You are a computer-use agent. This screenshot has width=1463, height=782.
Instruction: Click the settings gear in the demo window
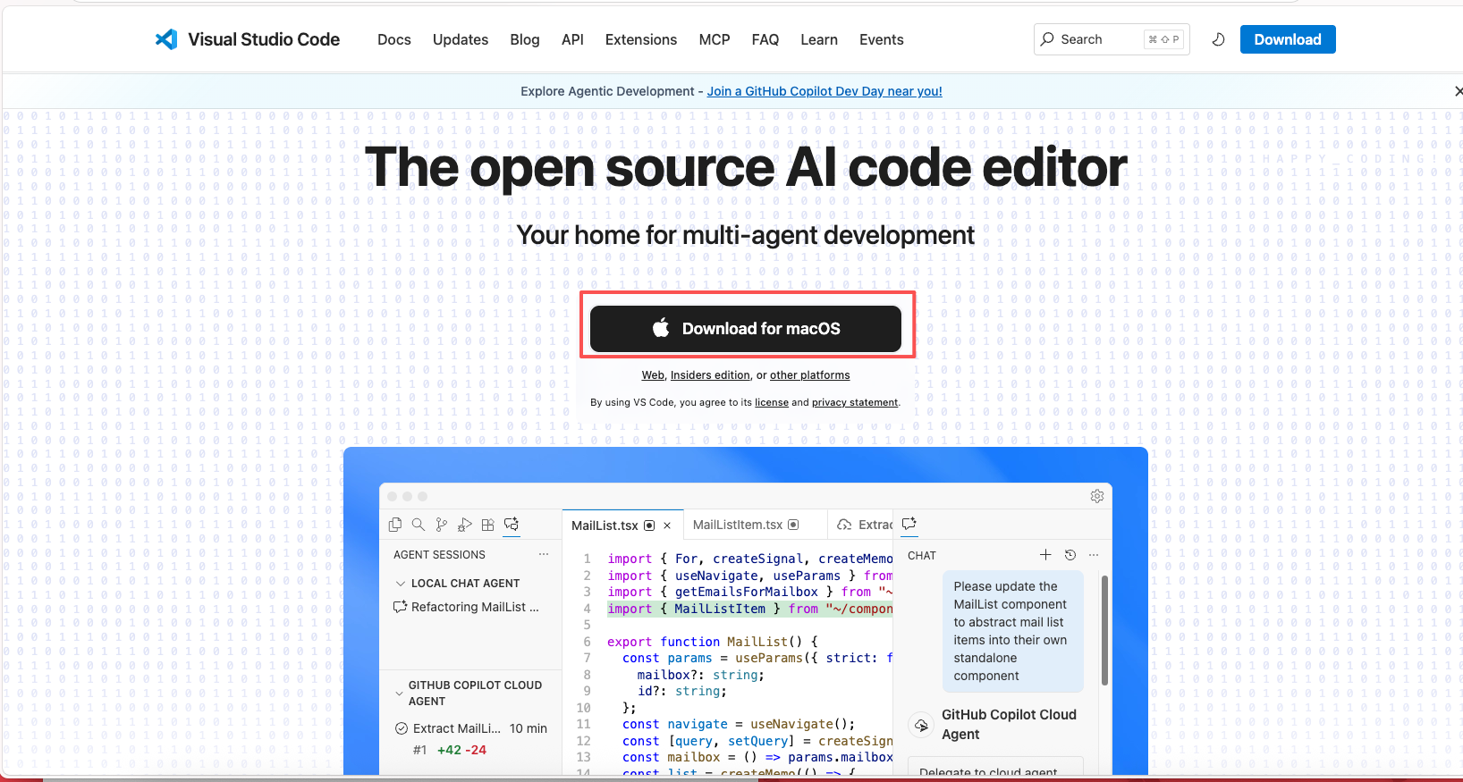pyautogui.click(x=1097, y=496)
